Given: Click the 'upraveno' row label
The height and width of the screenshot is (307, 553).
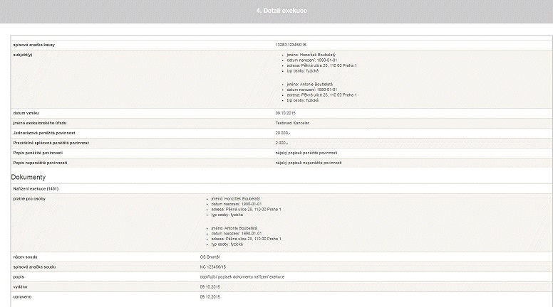Looking at the screenshot, I should [23, 296].
